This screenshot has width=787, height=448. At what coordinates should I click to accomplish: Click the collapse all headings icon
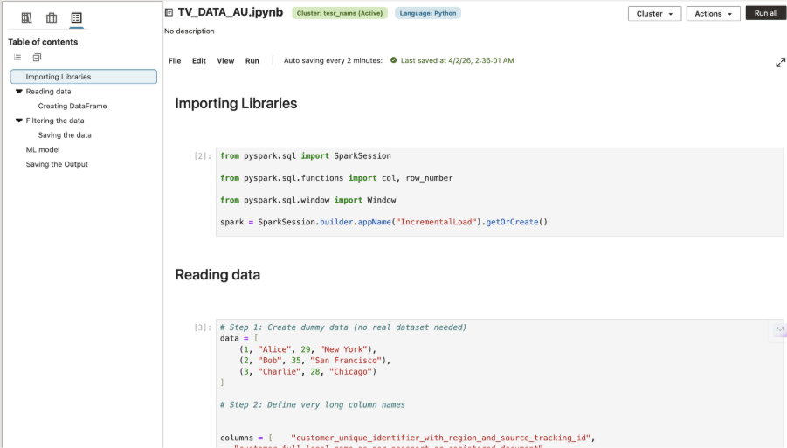tap(37, 58)
